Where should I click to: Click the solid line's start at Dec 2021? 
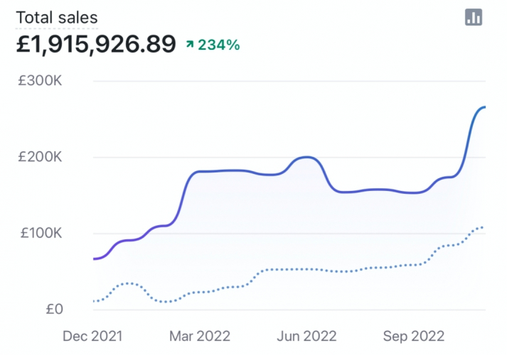pyautogui.click(x=95, y=258)
